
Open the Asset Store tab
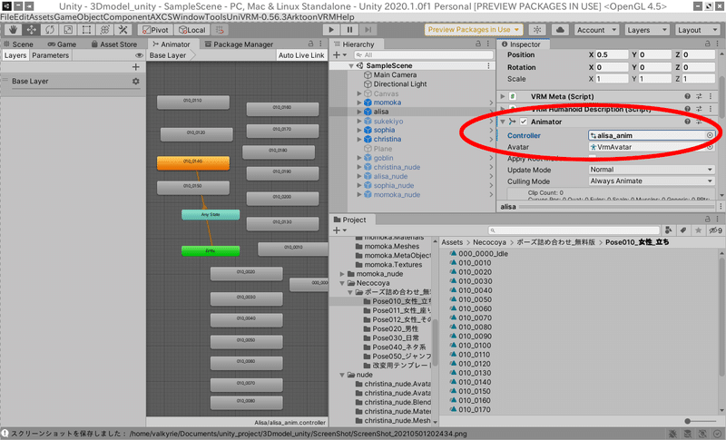[x=114, y=44]
